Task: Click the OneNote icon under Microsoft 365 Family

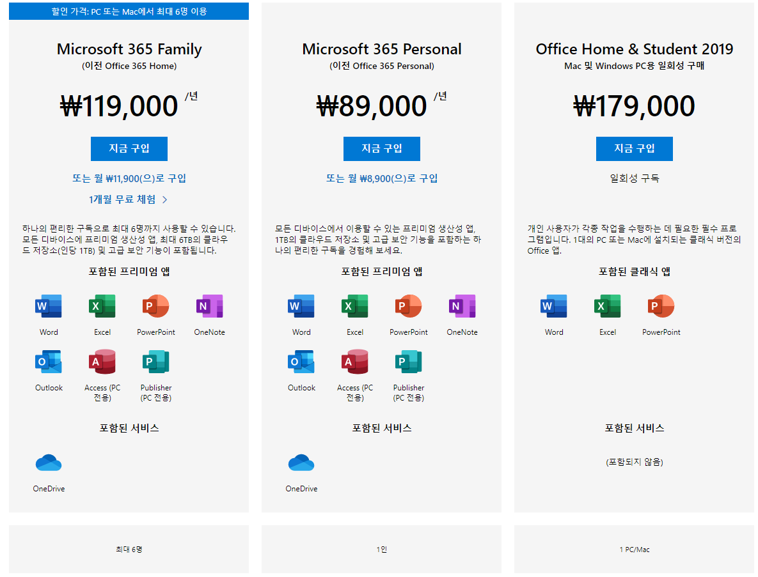Action: [209, 305]
